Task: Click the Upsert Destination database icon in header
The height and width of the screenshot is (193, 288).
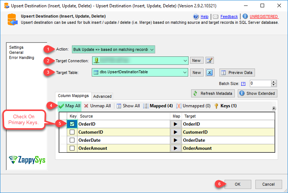Action: (x=12, y=19)
